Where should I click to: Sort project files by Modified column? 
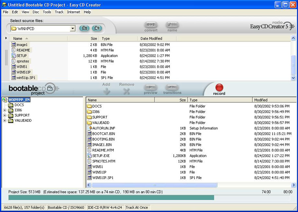[x=274, y=100]
